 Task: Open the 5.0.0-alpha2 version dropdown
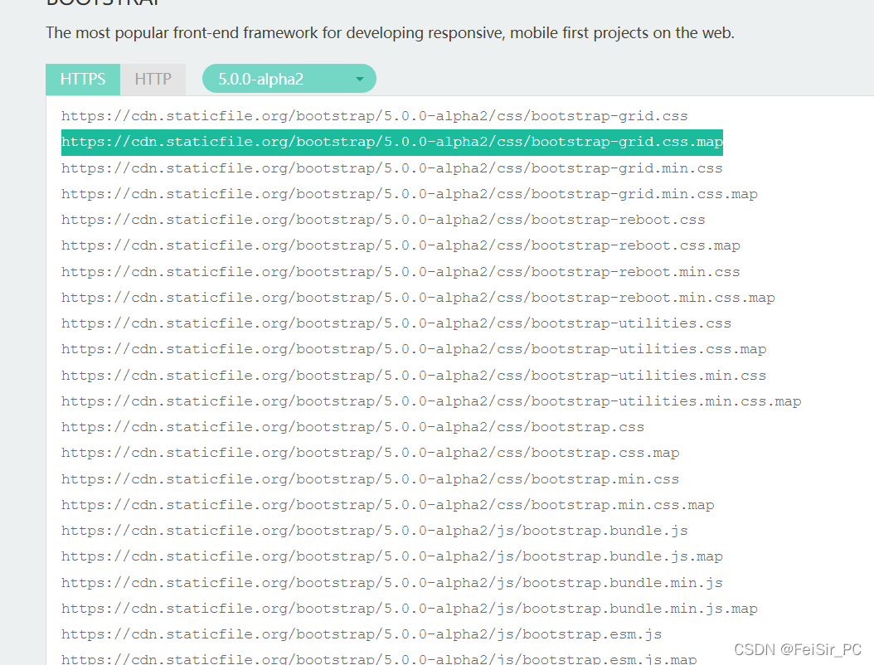coord(289,79)
